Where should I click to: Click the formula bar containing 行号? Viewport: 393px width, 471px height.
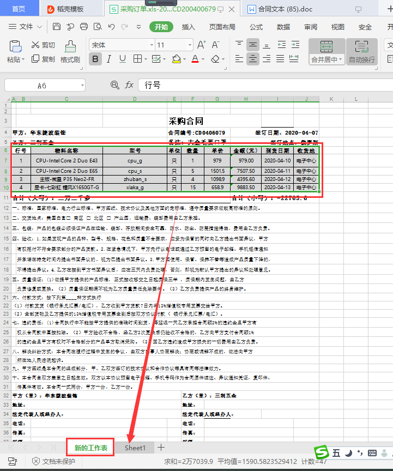click(262, 85)
